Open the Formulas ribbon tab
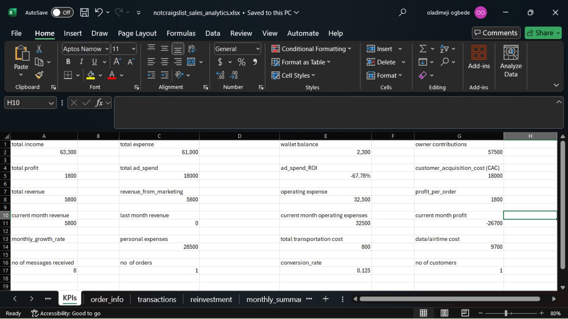The image size is (568, 319). [181, 33]
